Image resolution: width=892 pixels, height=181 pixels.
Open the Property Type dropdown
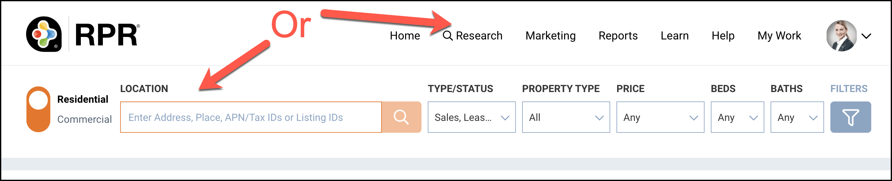coord(566,117)
